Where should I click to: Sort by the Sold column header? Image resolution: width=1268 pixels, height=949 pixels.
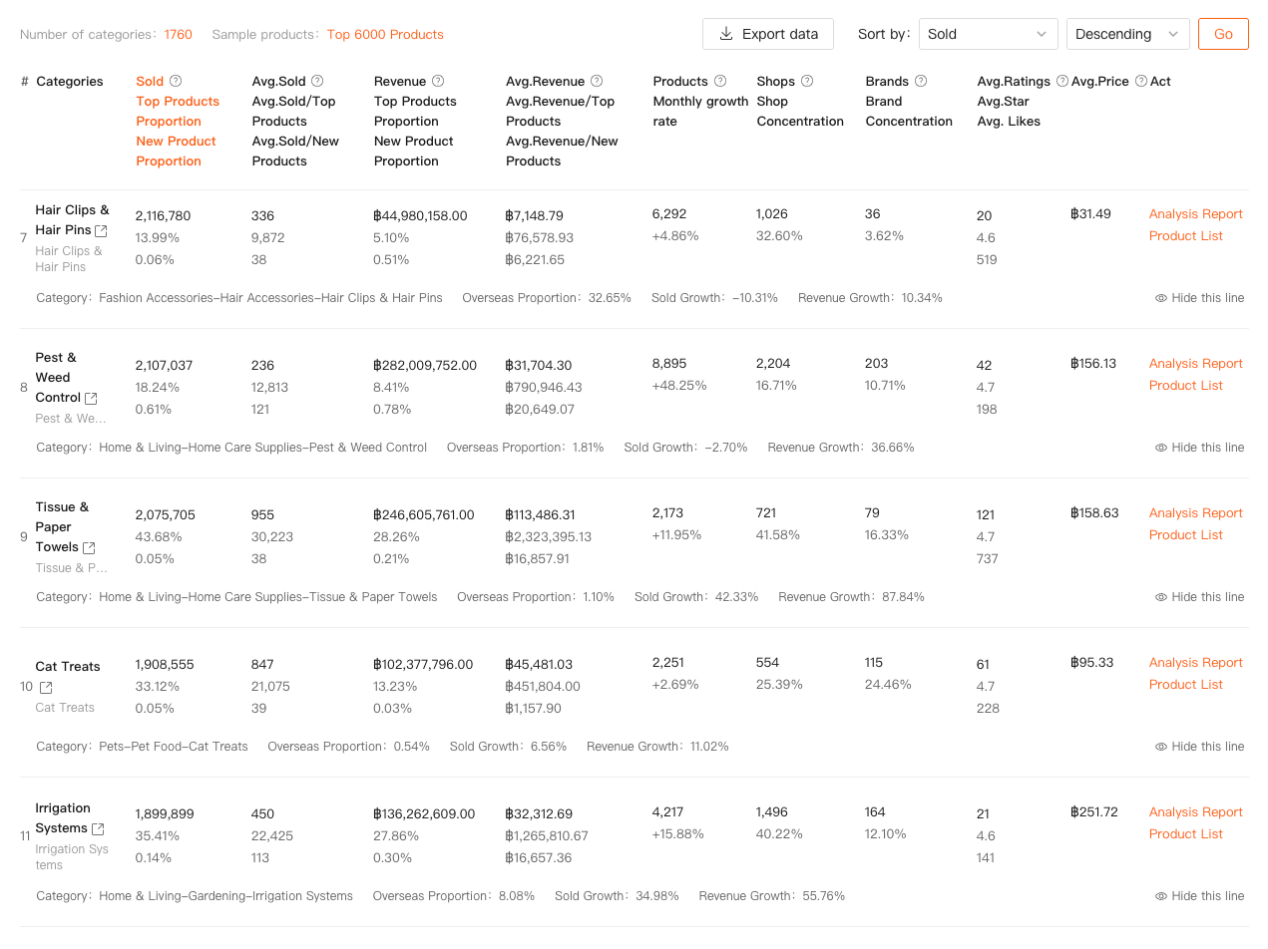pos(150,81)
